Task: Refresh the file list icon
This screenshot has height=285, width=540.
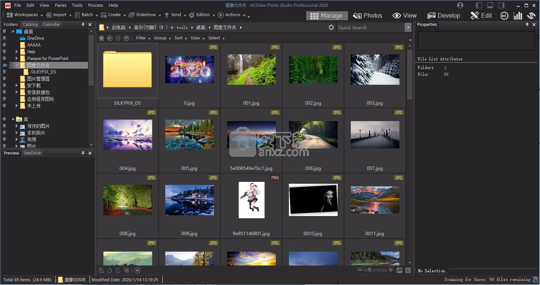Action: pyautogui.click(x=331, y=27)
